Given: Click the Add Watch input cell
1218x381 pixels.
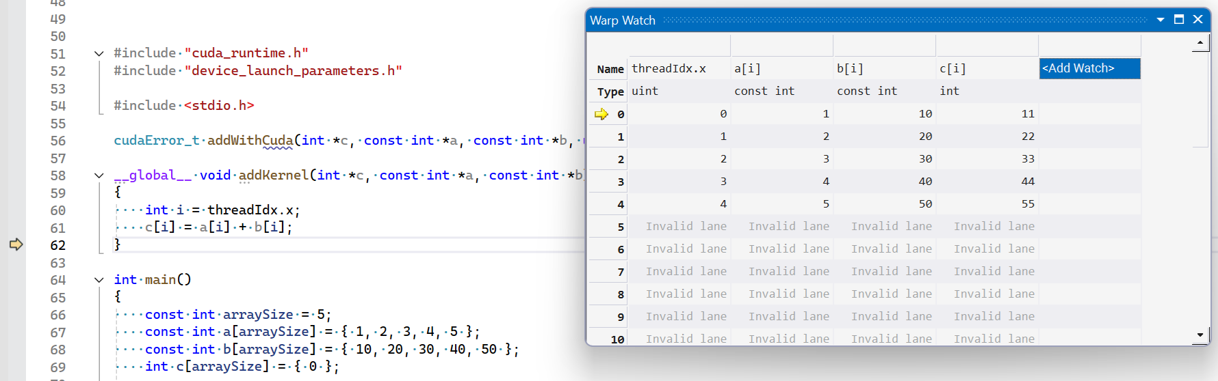Looking at the screenshot, I should (x=1089, y=68).
